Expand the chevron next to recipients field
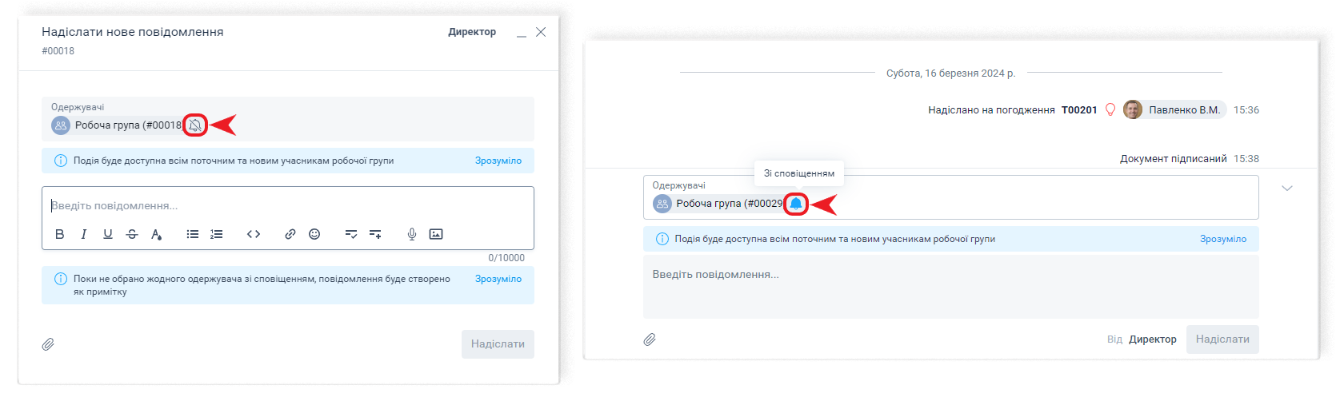 [x=1286, y=189]
